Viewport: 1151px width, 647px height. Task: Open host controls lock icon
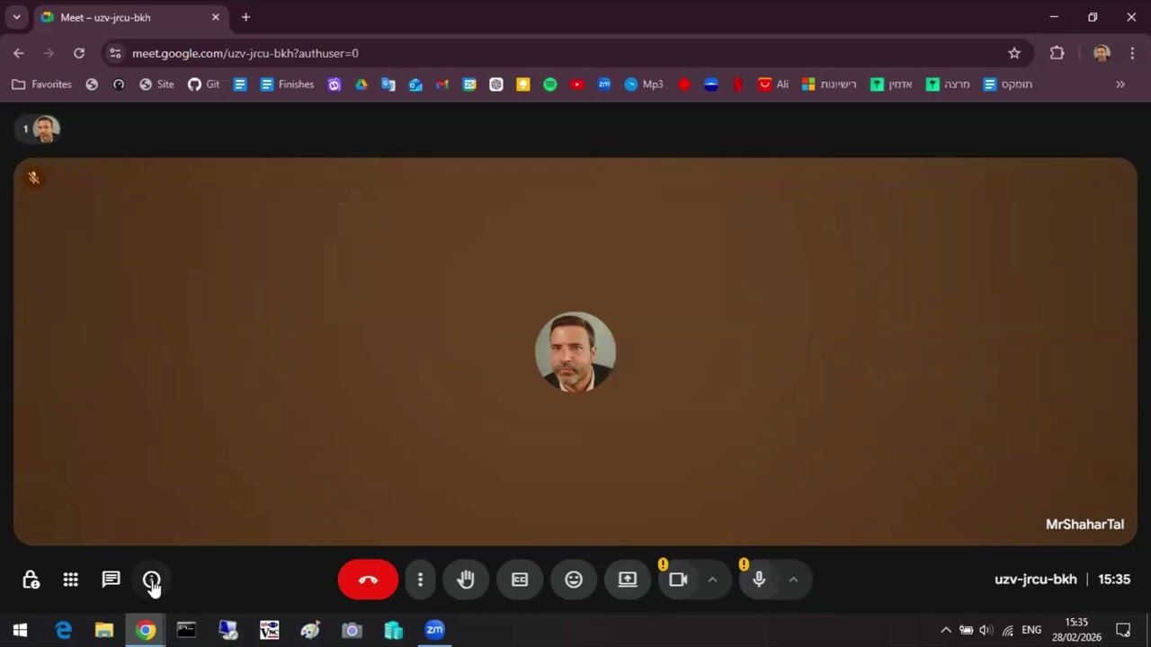tap(31, 580)
